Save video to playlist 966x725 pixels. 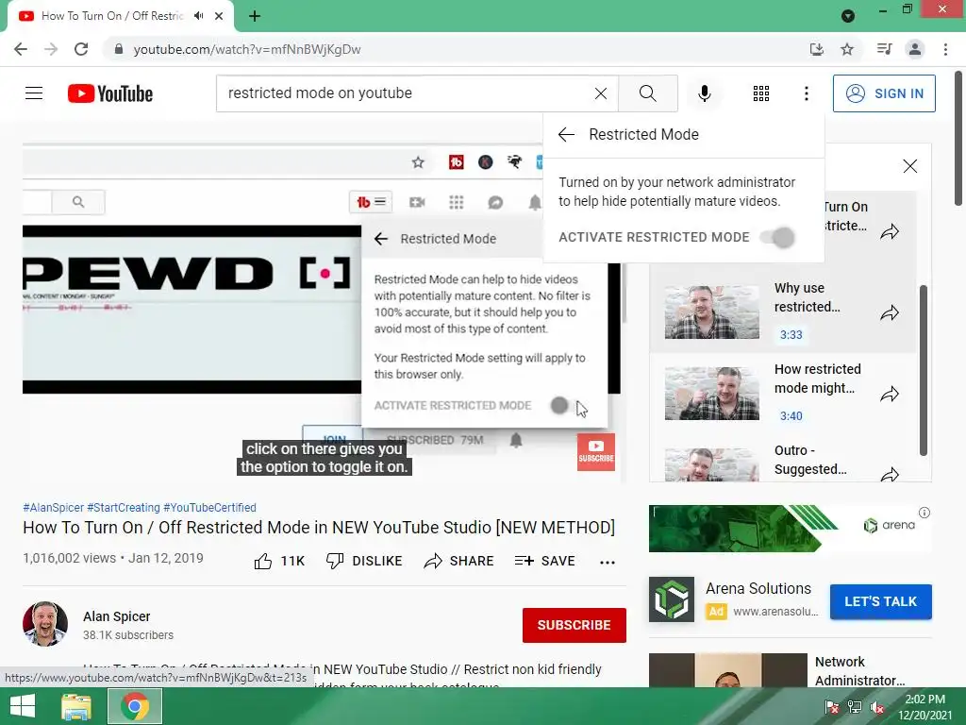click(544, 561)
